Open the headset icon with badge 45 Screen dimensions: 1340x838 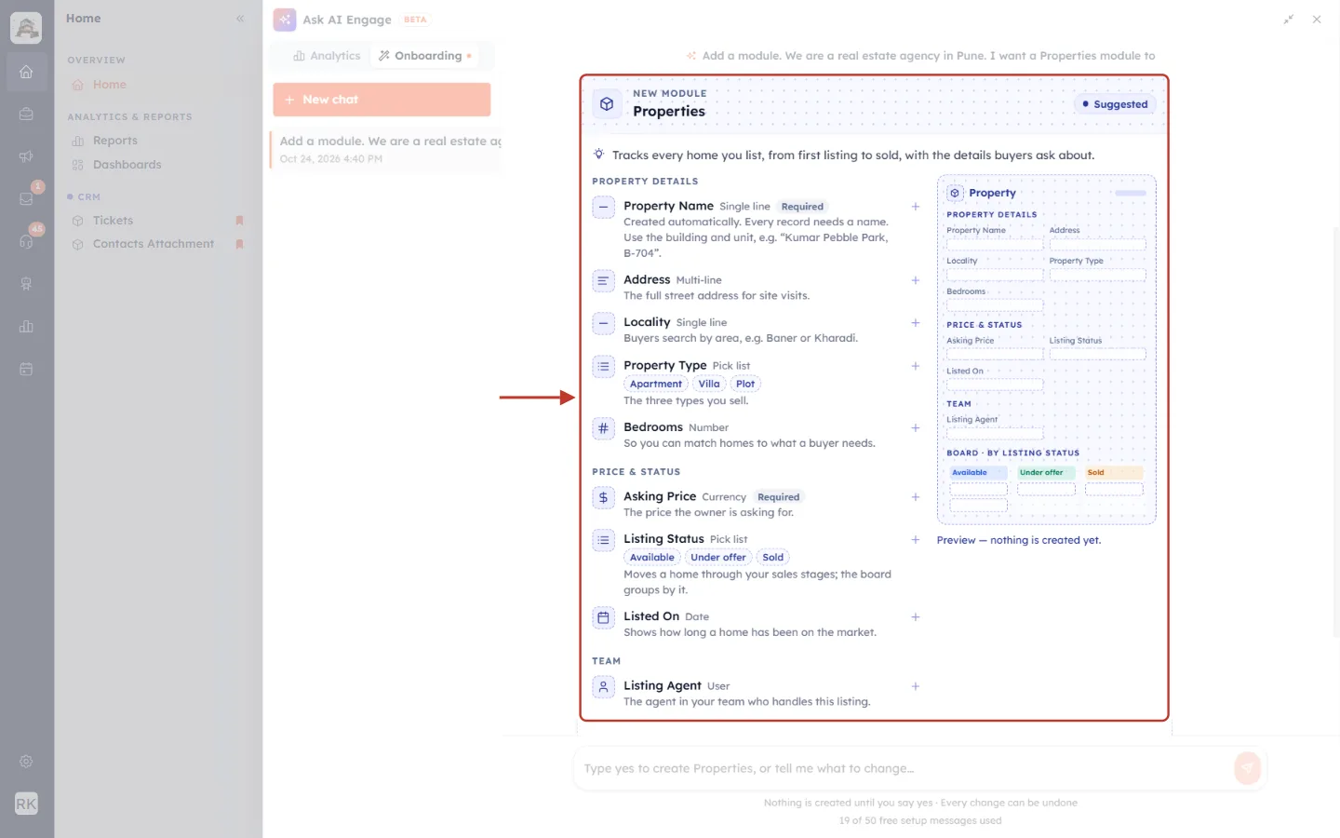[x=26, y=241]
